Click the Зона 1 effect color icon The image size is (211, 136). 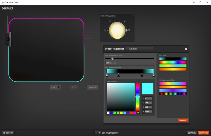click(x=59, y=87)
